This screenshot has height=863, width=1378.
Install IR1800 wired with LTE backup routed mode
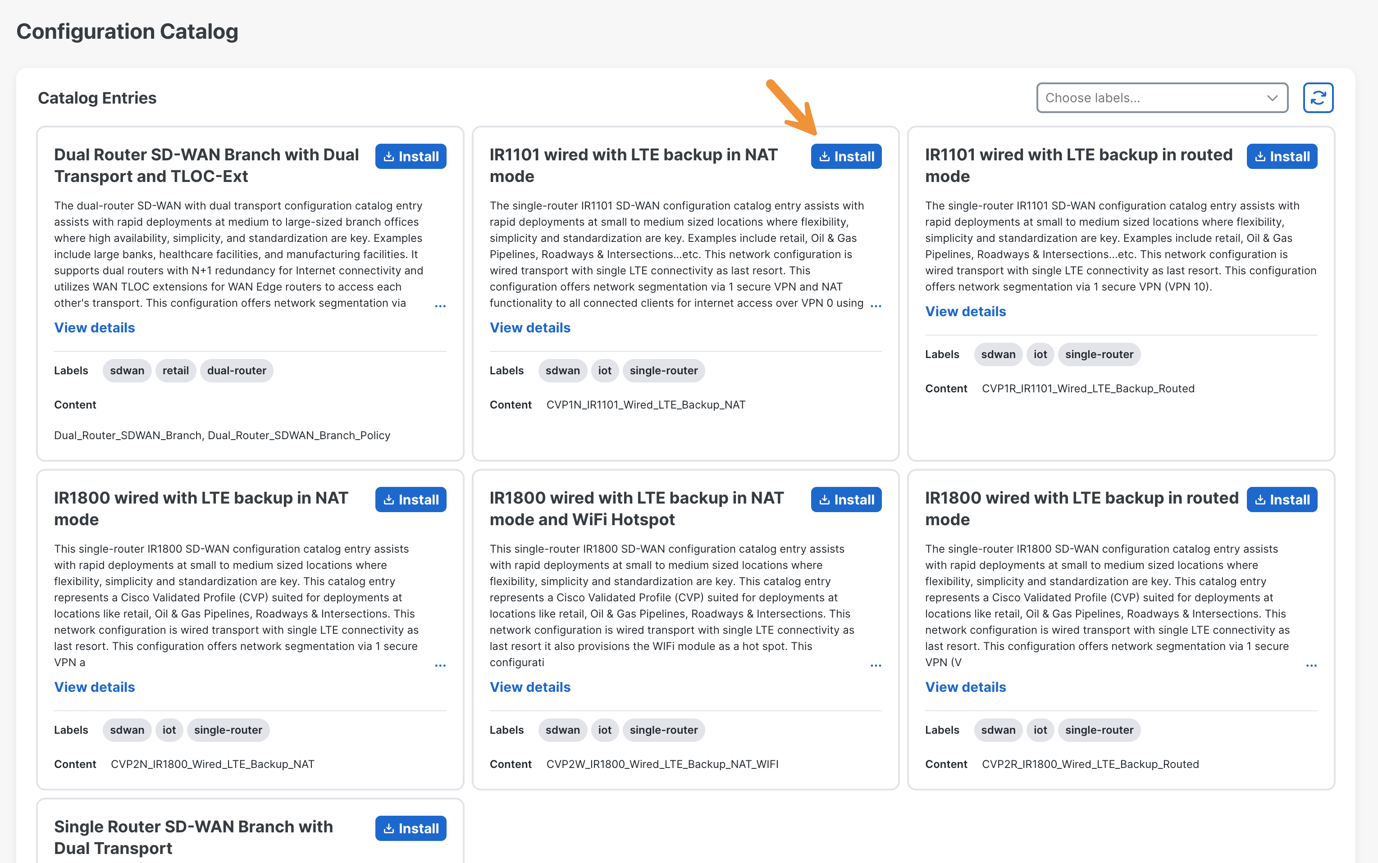point(1282,500)
